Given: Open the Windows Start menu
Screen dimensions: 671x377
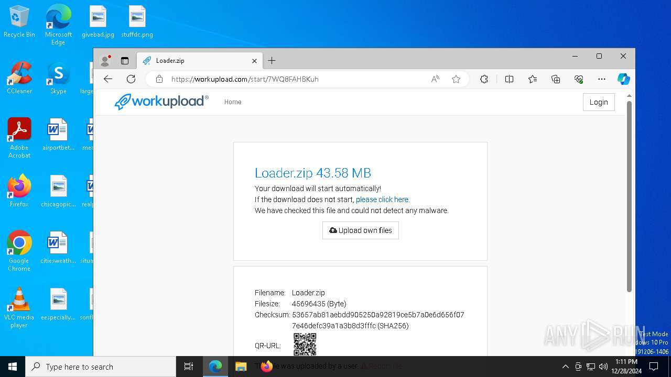Looking at the screenshot, I should (13, 367).
